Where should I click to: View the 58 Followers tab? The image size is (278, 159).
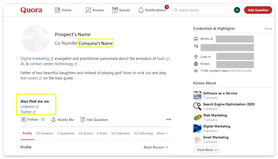[x=121, y=133]
